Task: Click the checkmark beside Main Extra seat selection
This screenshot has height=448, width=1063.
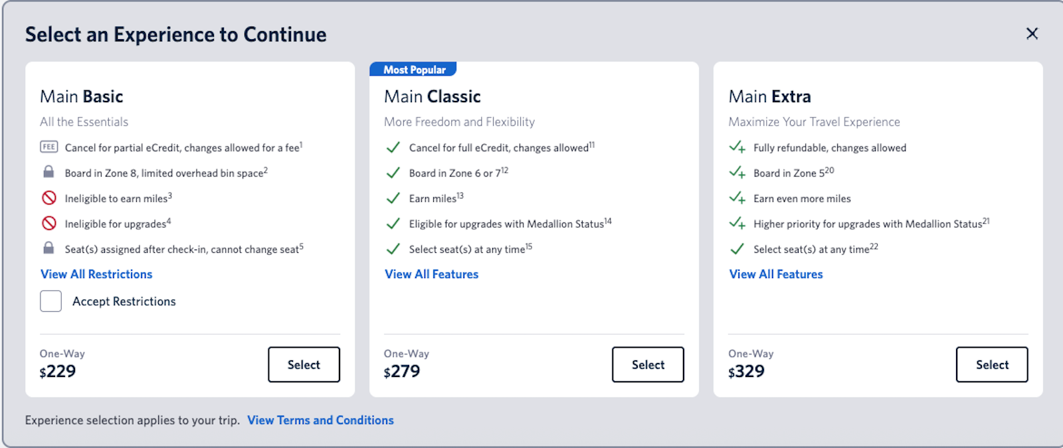Action: [x=737, y=249]
